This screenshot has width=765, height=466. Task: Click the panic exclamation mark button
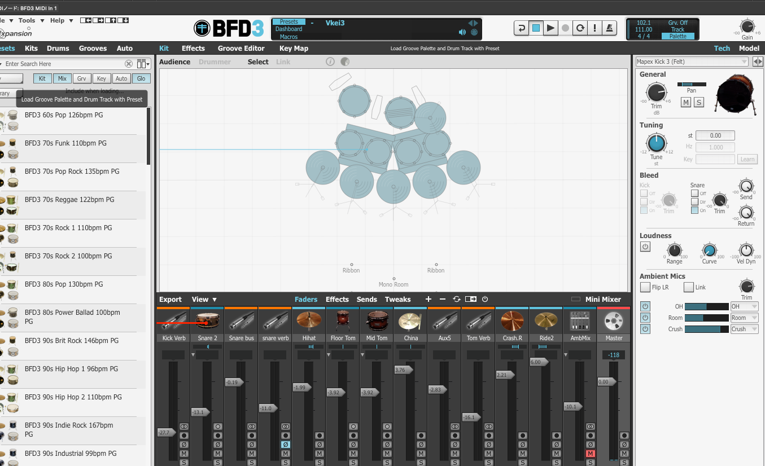coord(594,28)
